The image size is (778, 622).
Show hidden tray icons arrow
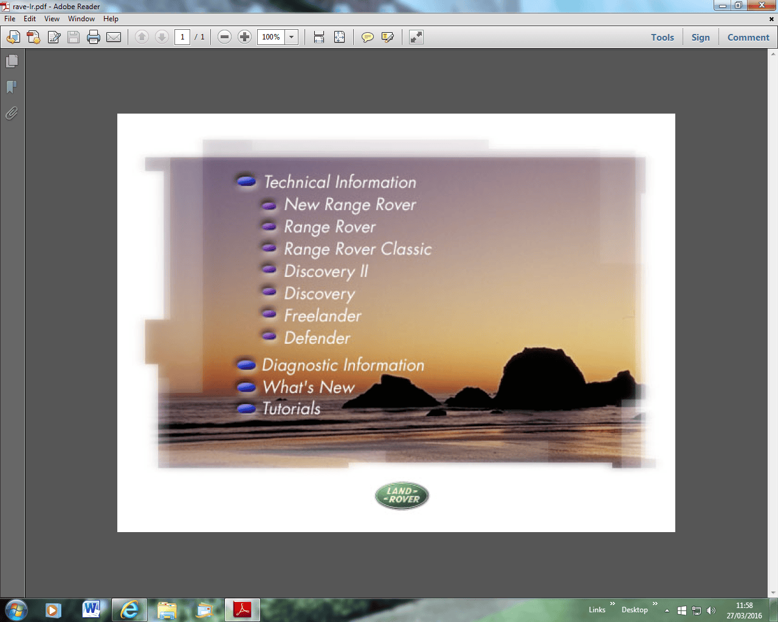click(x=667, y=610)
